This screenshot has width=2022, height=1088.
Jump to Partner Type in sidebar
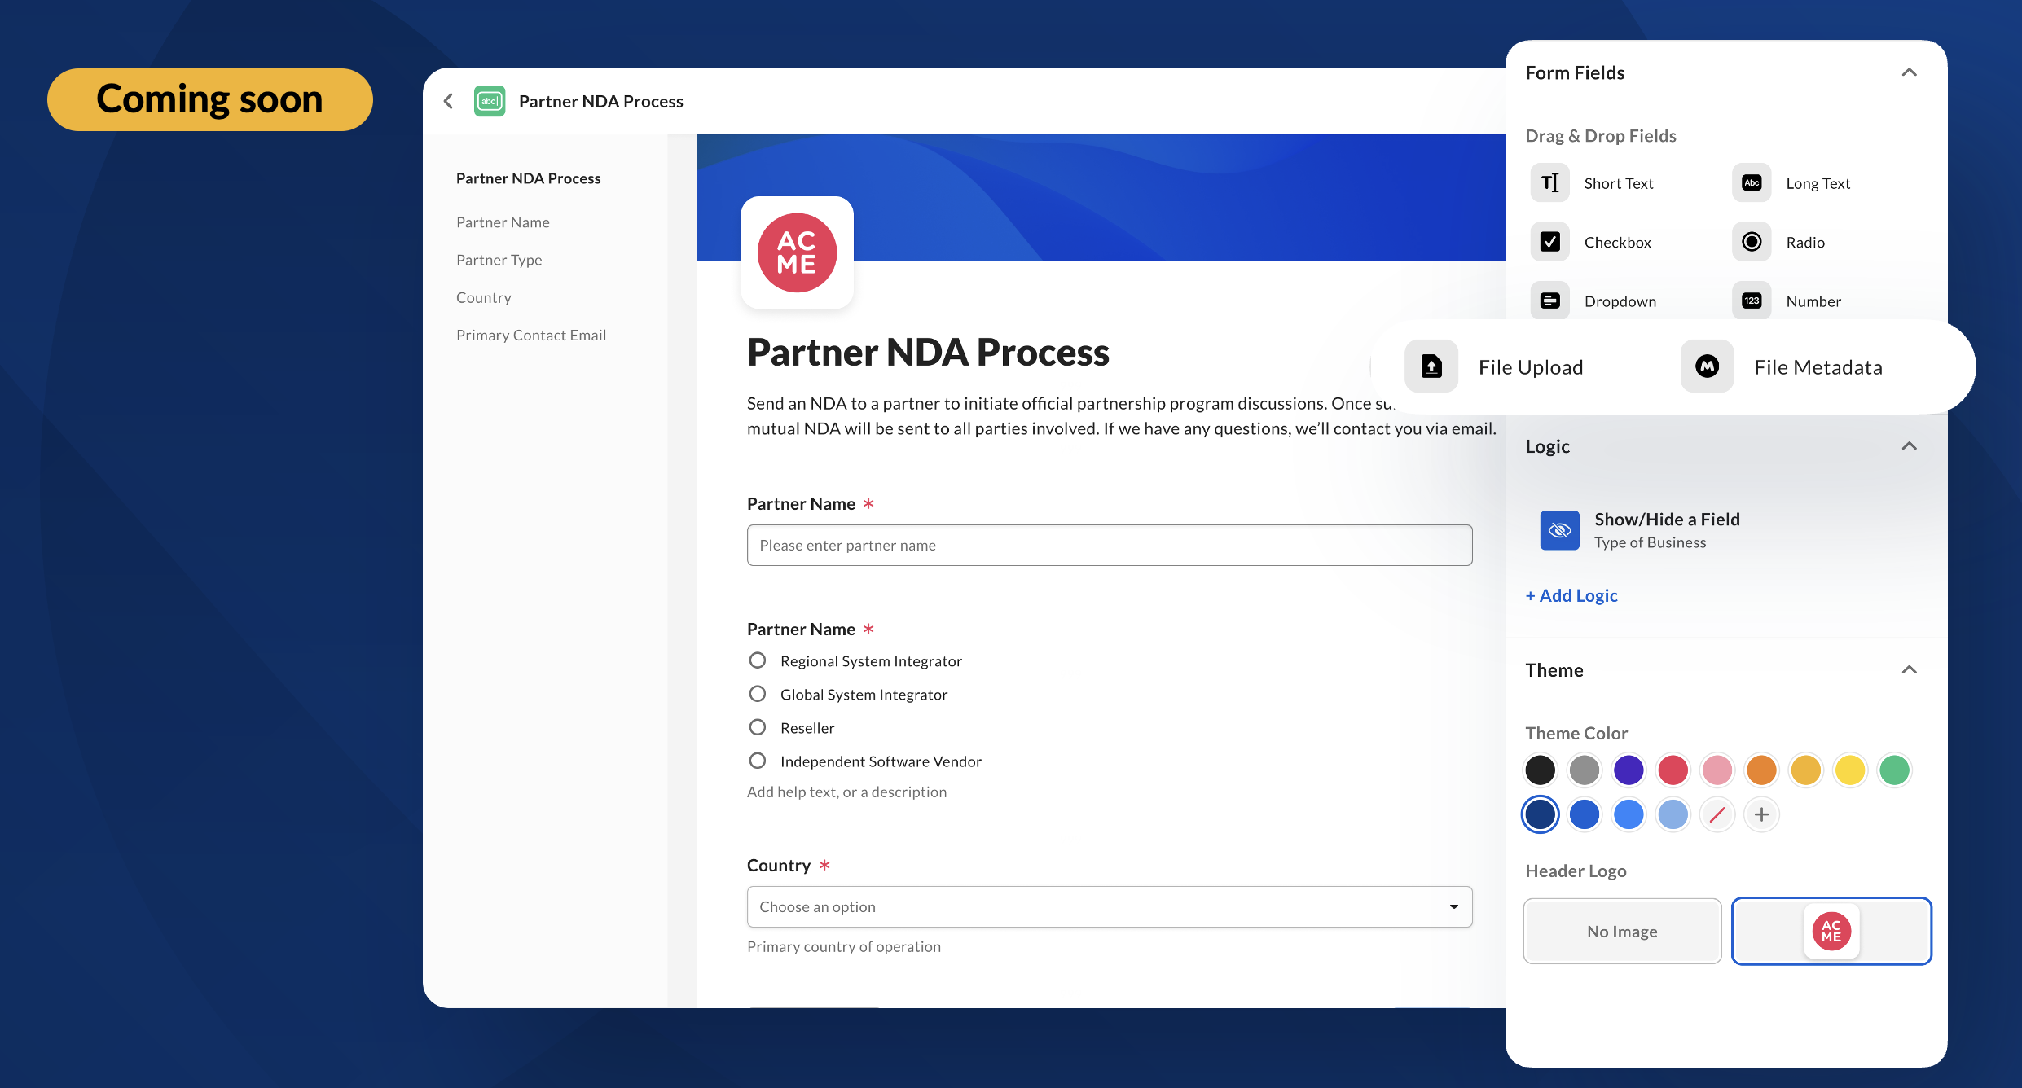pyautogui.click(x=499, y=260)
